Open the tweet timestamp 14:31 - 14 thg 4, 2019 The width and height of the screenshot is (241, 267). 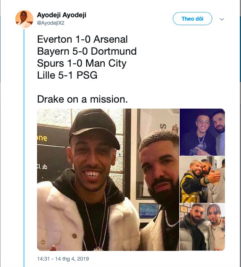click(x=63, y=259)
